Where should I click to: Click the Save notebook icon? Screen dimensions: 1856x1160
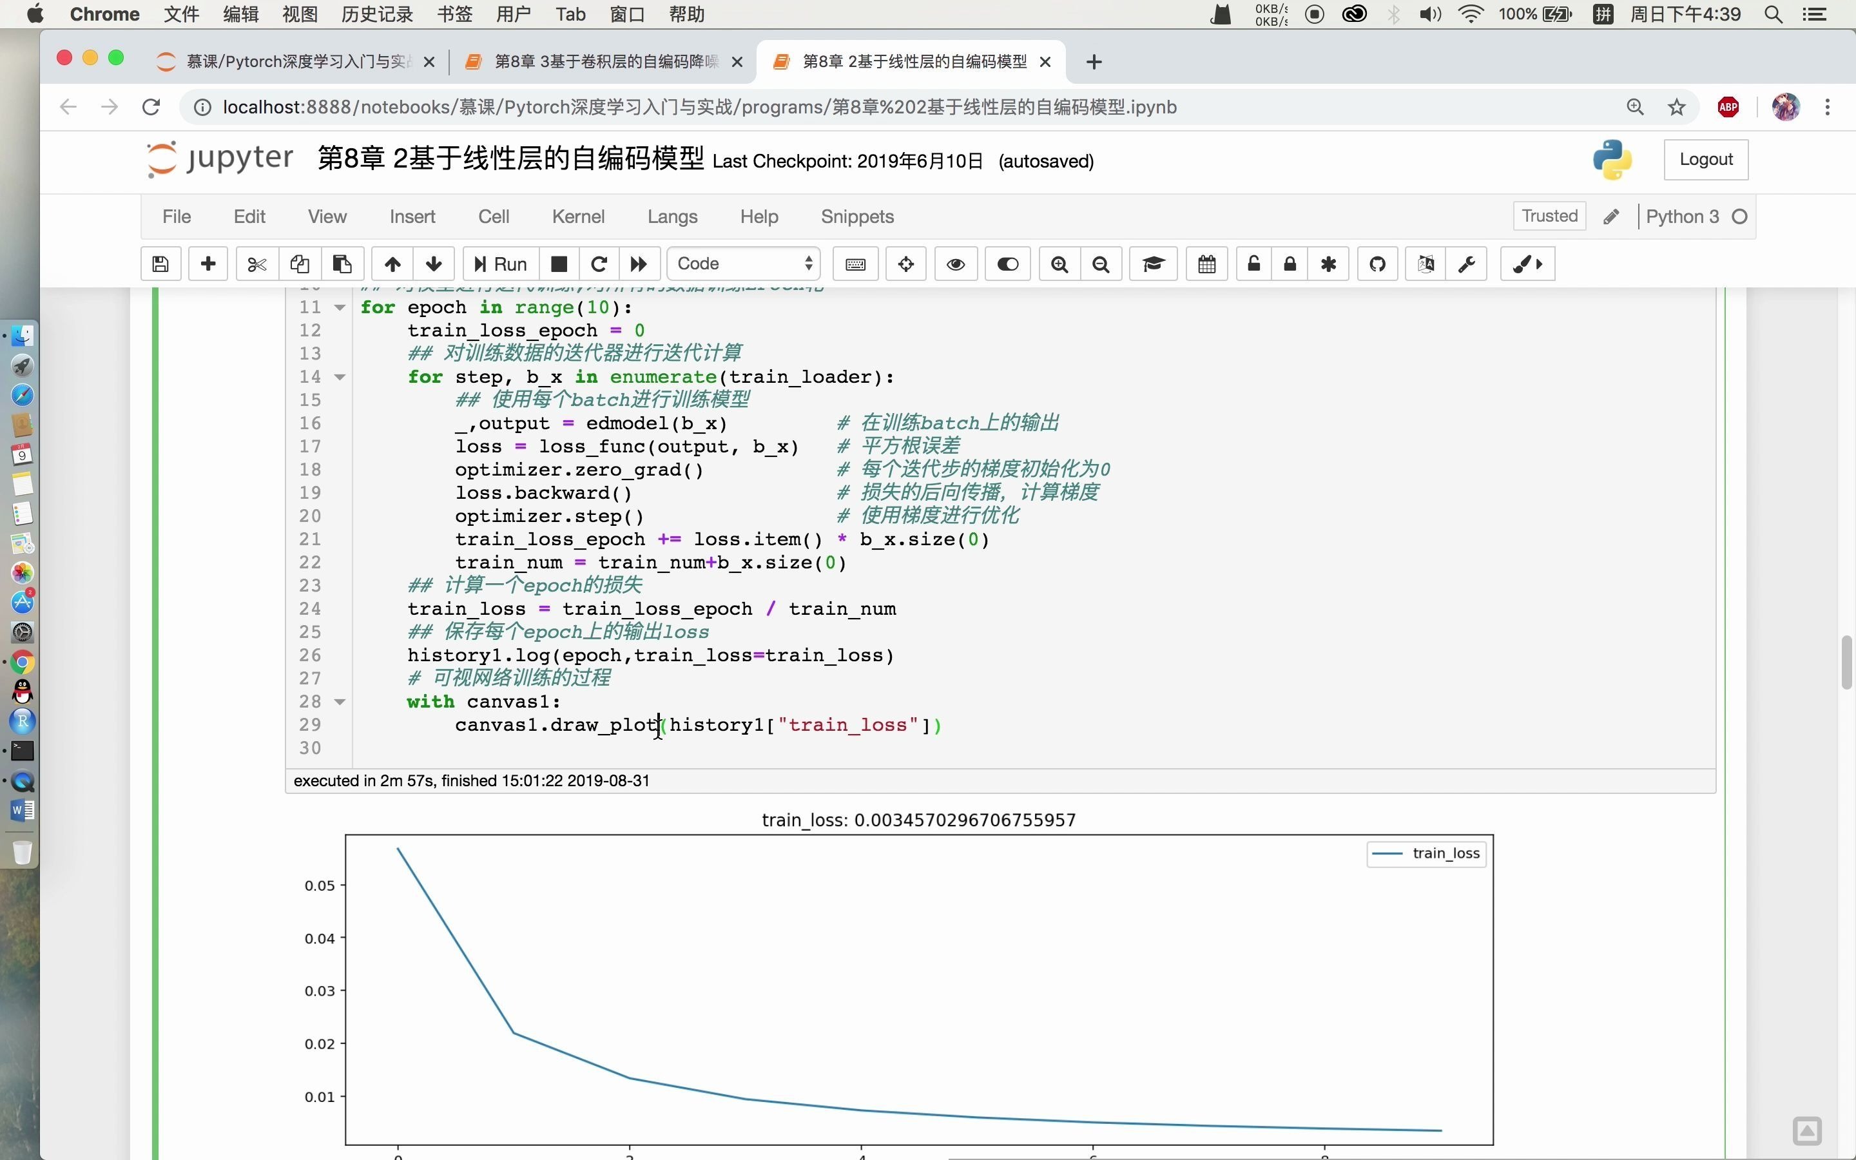[x=160, y=264]
